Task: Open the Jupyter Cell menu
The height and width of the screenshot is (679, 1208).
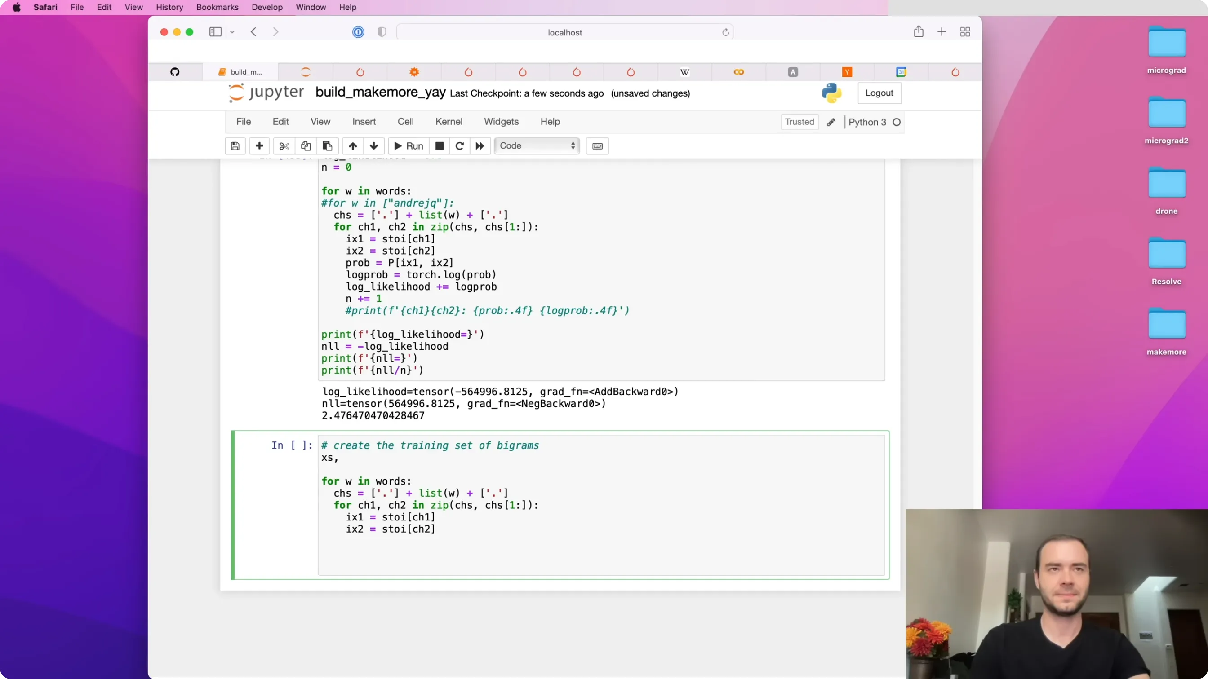Action: coord(406,121)
